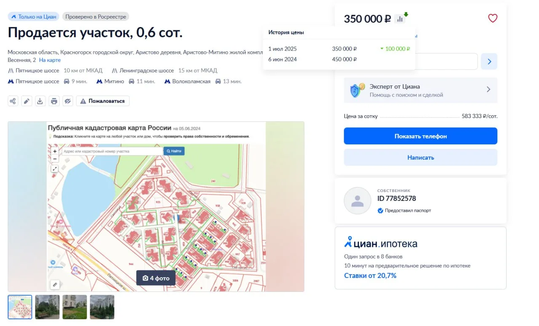Print the listing with printer icon
This screenshot has height=326, width=539.
54,101
